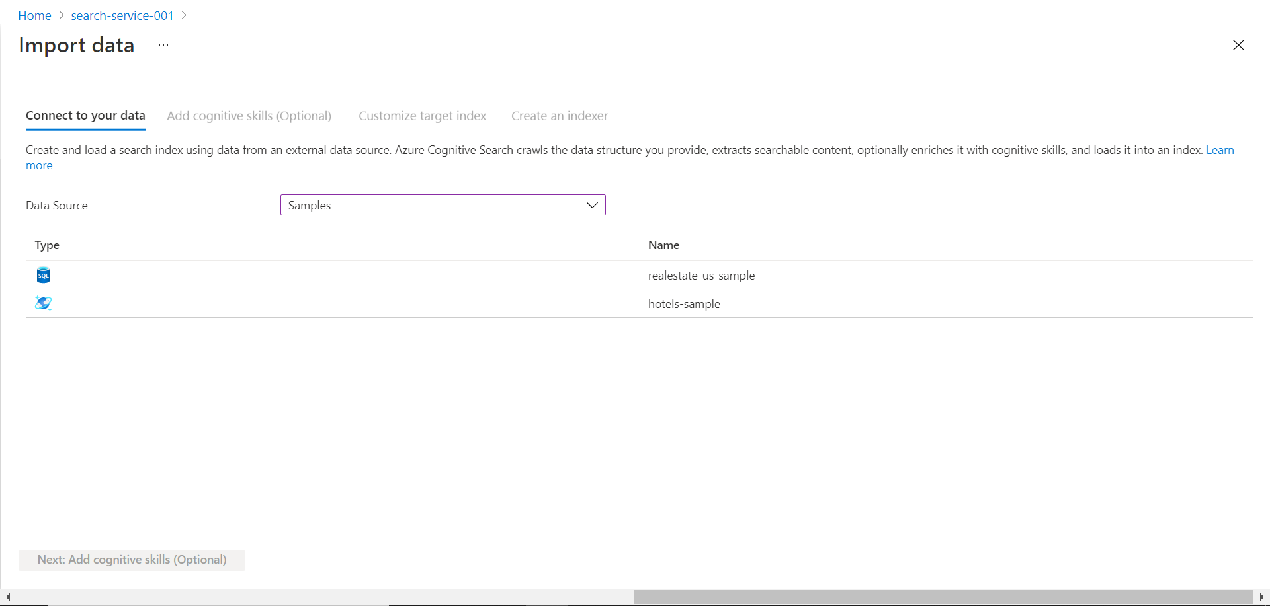1270x606 pixels.
Task: Click the Import data heading
Action: click(77, 45)
